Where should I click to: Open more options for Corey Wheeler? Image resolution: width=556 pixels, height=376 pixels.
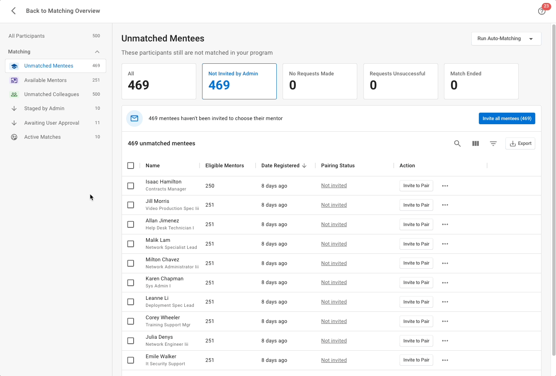tap(445, 321)
